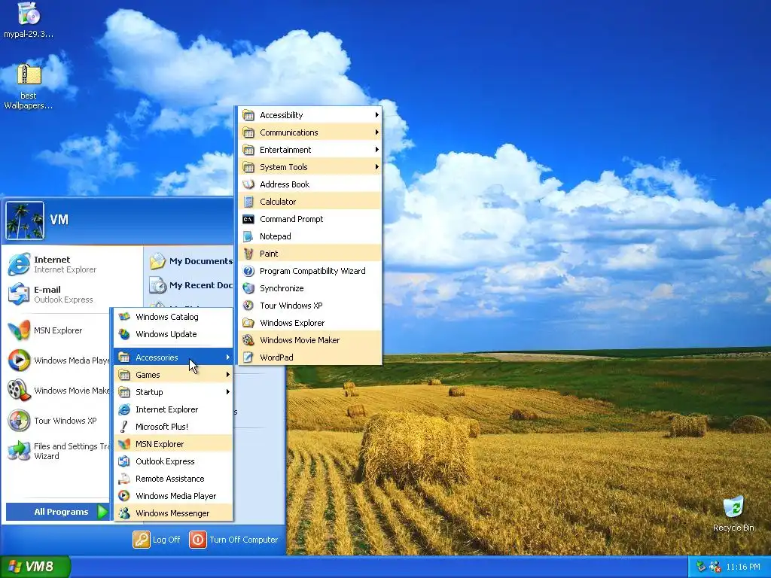The height and width of the screenshot is (578, 771).
Task: Open My Documents in Start menu
Action: [190, 261]
